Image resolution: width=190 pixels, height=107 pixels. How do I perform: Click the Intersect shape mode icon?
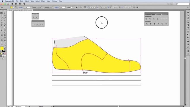tap(154, 19)
